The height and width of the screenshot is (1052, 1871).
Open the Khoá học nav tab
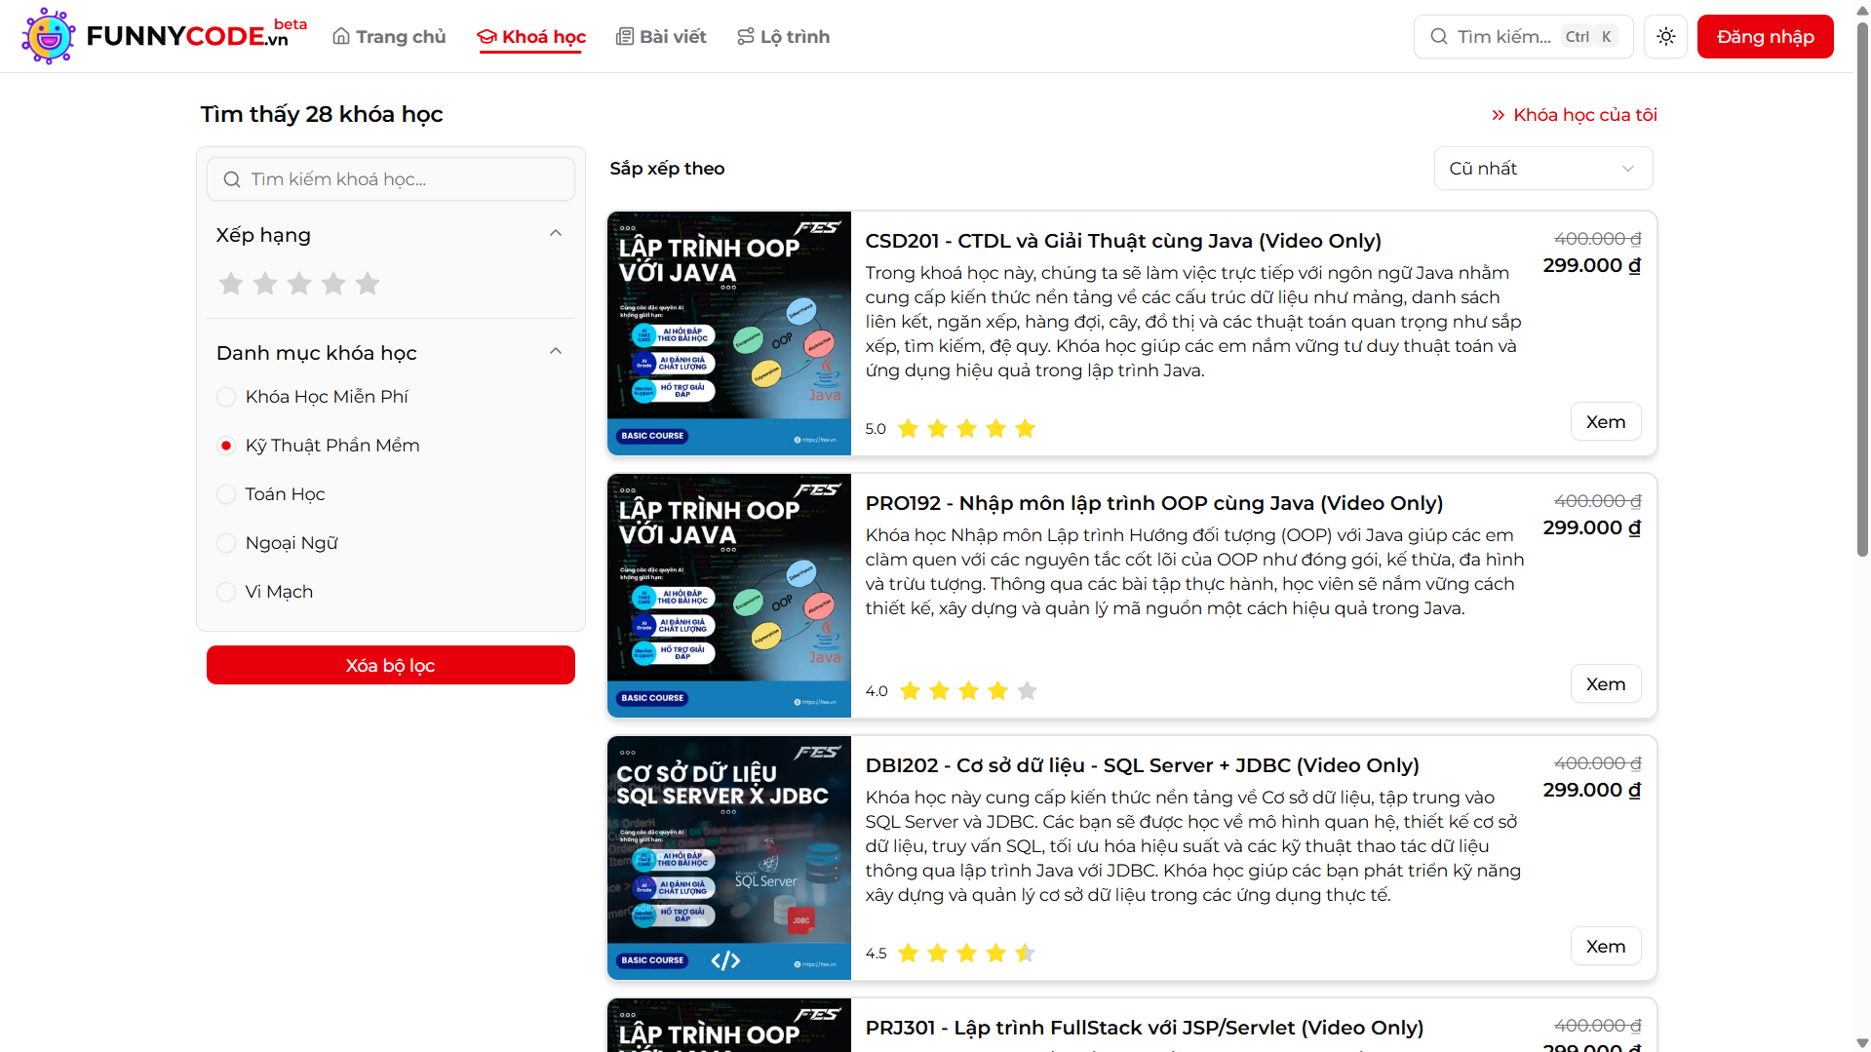click(531, 37)
